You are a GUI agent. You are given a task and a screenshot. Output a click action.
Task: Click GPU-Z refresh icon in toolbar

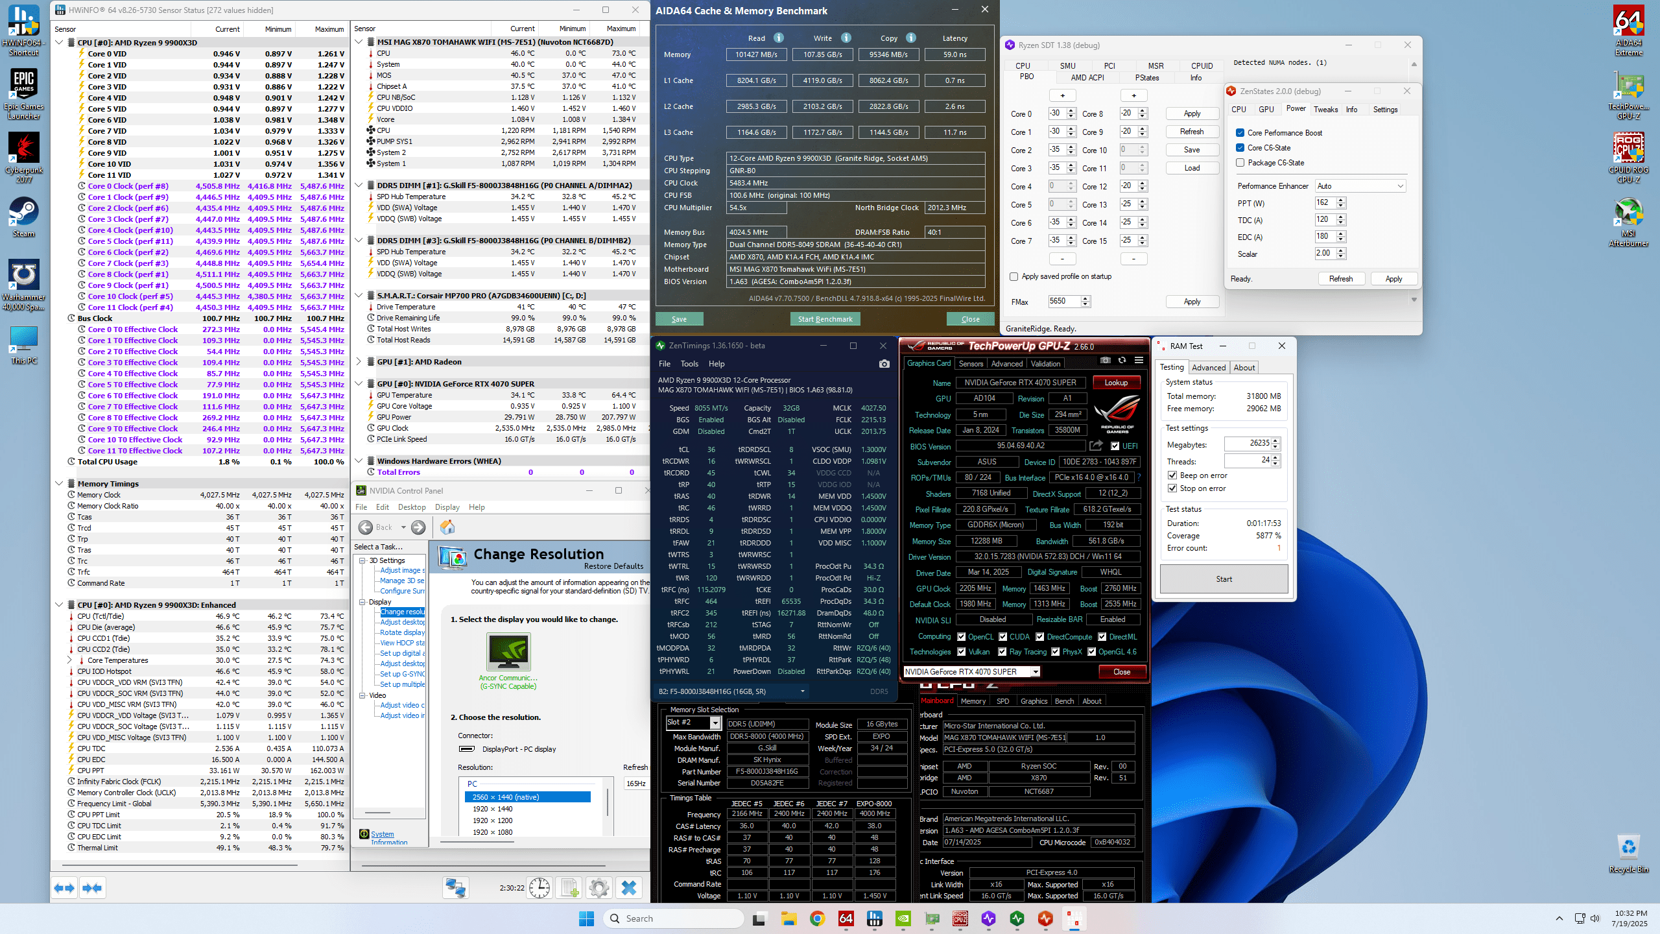click(1122, 361)
